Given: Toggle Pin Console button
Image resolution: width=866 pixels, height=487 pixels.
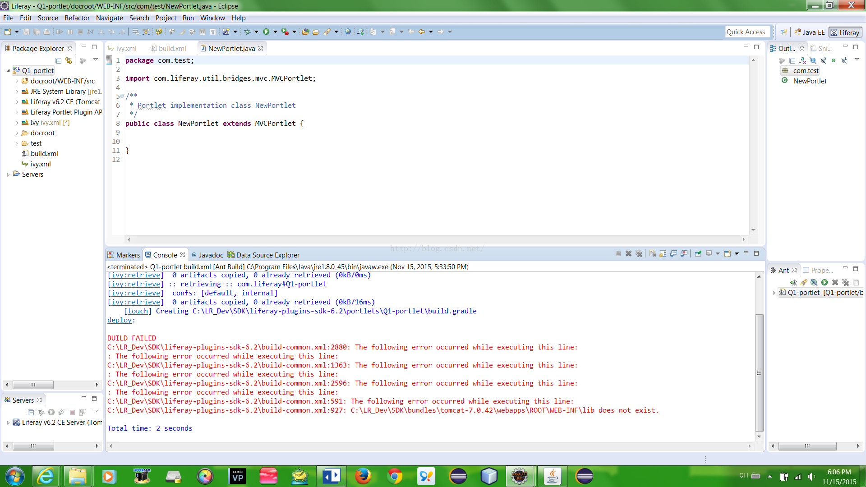Looking at the screenshot, I should pyautogui.click(x=698, y=254).
